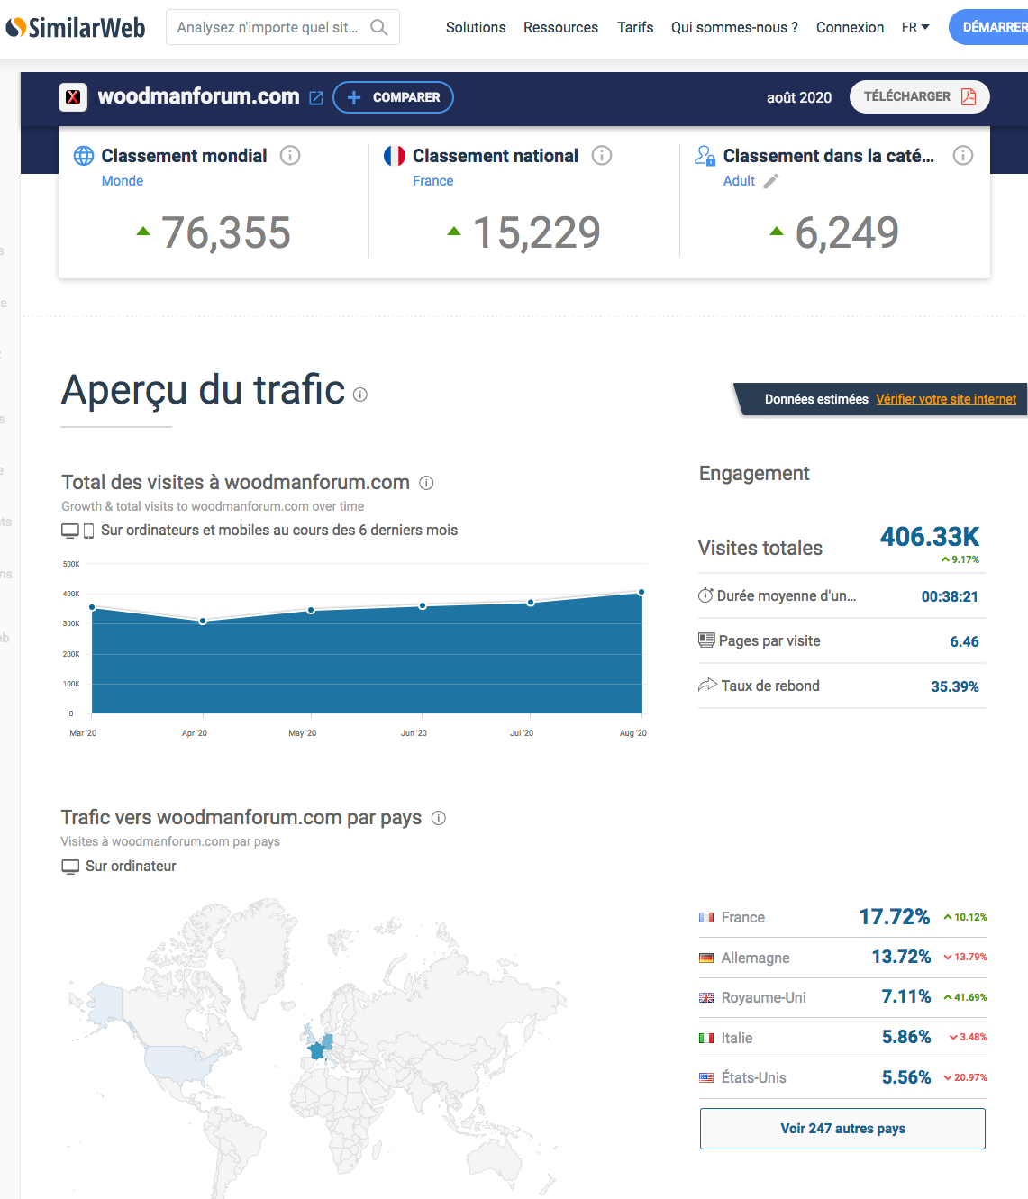Download report with TÉLÉCHARGER button

[x=919, y=97]
